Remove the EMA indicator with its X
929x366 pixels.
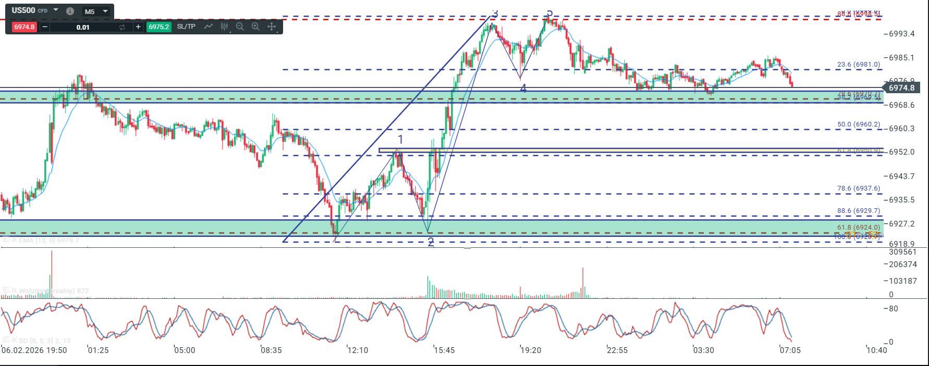point(15,240)
